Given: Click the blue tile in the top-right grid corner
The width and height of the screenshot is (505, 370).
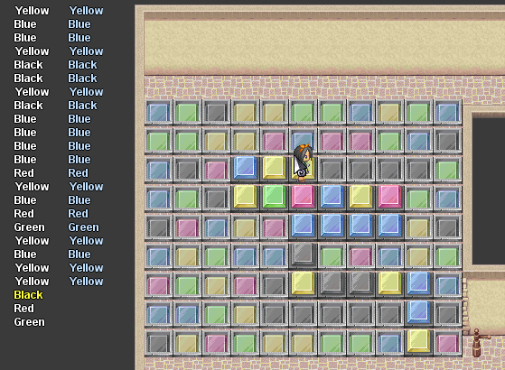Looking at the screenshot, I should 448,112.
